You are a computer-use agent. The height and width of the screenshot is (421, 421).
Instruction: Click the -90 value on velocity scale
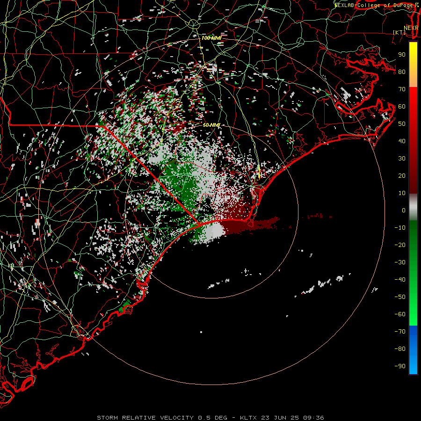click(400, 366)
